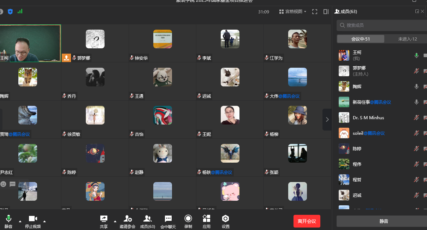This screenshot has height=230, width=427.
Task: Start recording with the 录制 icon
Action: (188, 222)
